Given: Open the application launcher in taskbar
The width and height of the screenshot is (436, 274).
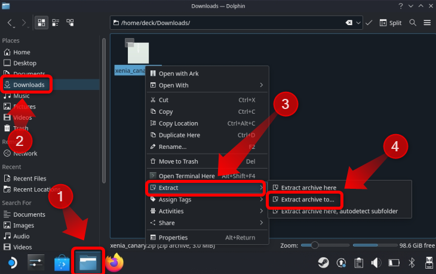Looking at the screenshot, I should 12,263.
